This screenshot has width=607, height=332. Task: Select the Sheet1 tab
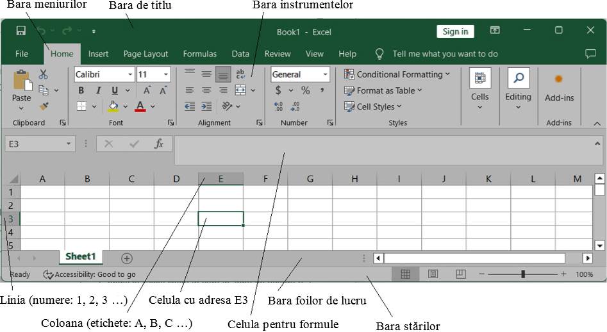81,256
